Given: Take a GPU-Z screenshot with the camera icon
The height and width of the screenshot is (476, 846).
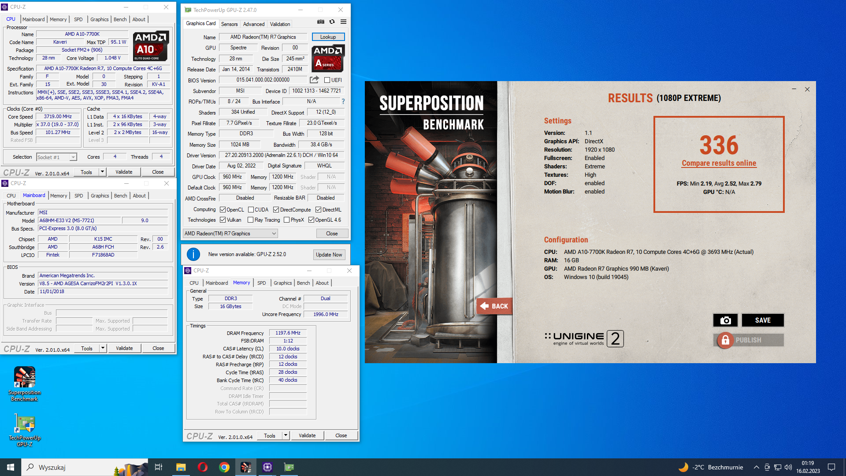Looking at the screenshot, I should [x=321, y=22].
